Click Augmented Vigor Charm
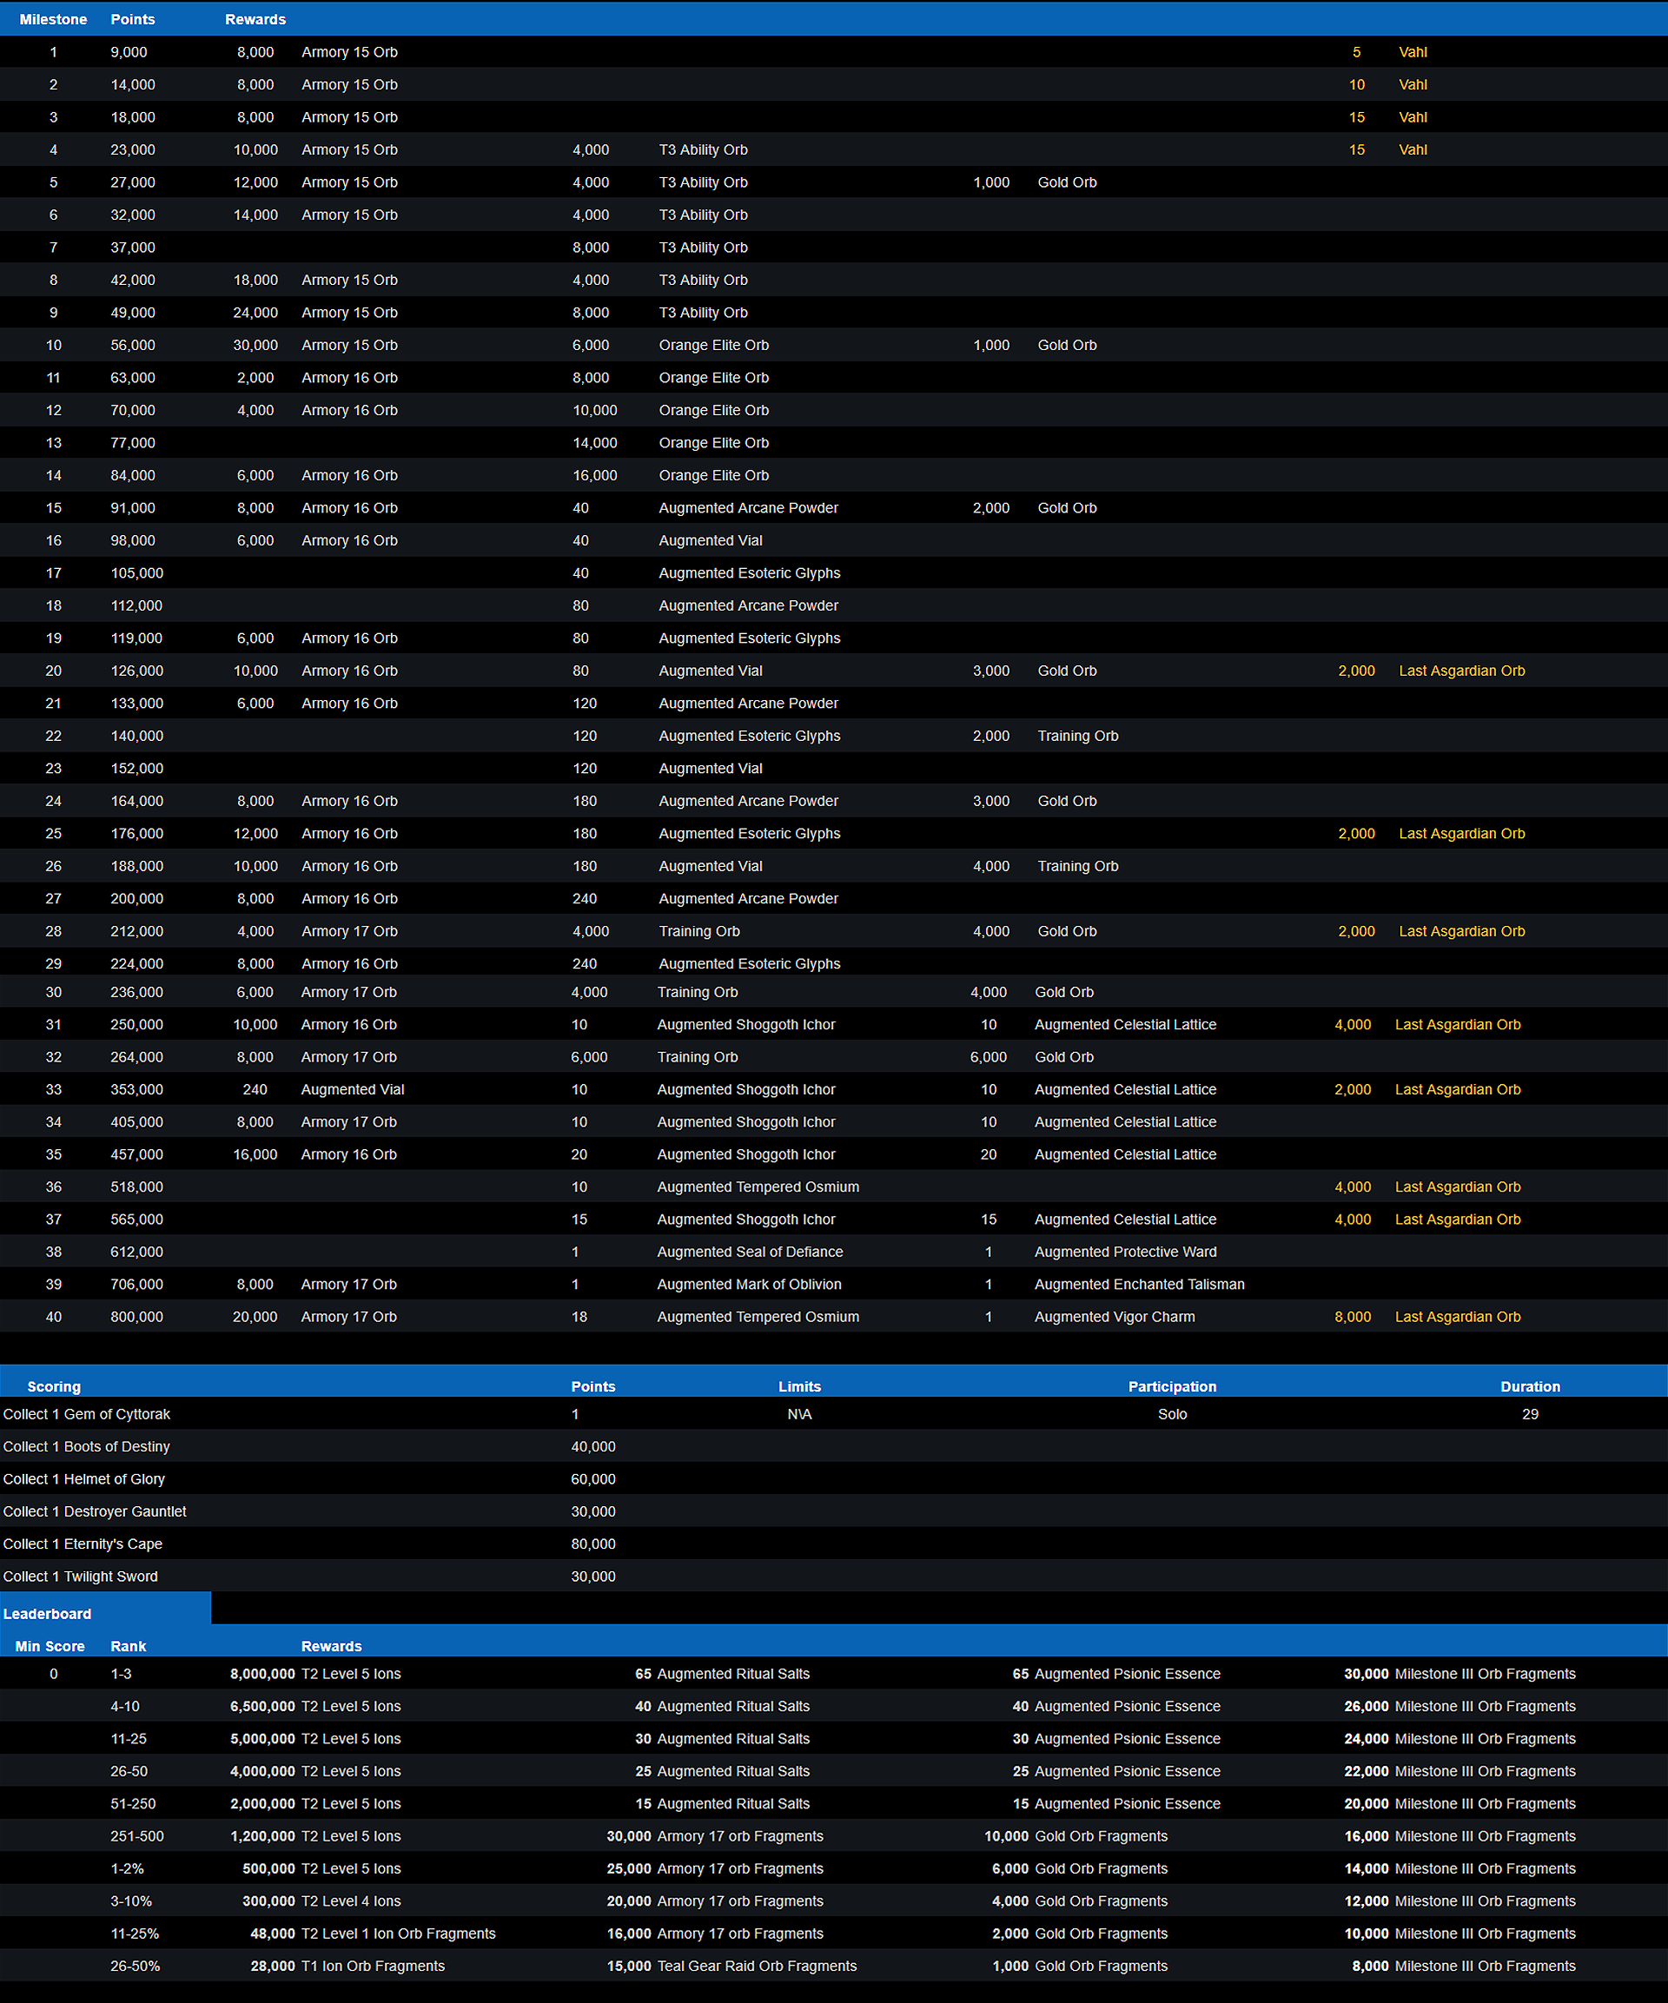 [1115, 1316]
